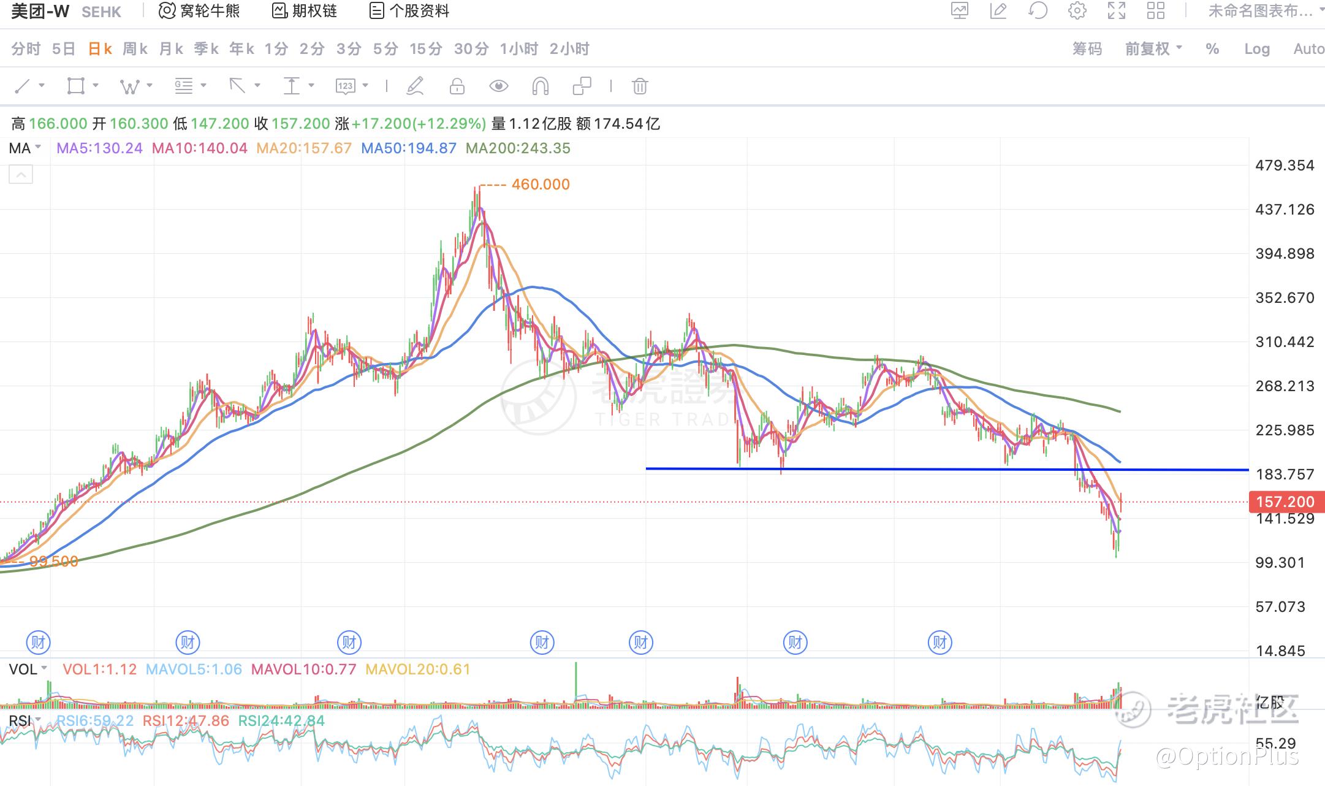The height and width of the screenshot is (786, 1325).
Task: Toggle the 筹码 chip distribution panel
Action: pyautogui.click(x=1087, y=49)
